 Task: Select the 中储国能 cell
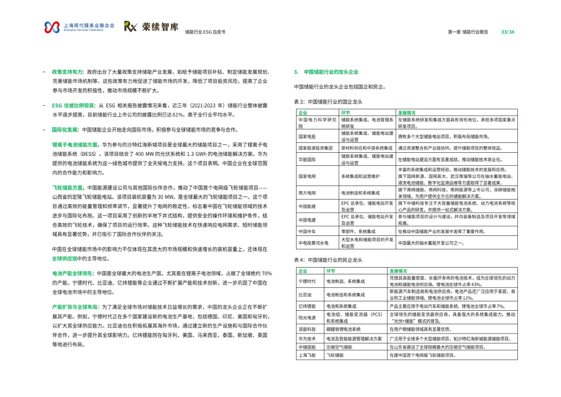click(310, 347)
